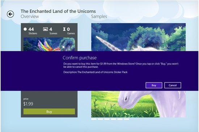
Task: Click the Stickers circle icon
Action: pos(25,29)
